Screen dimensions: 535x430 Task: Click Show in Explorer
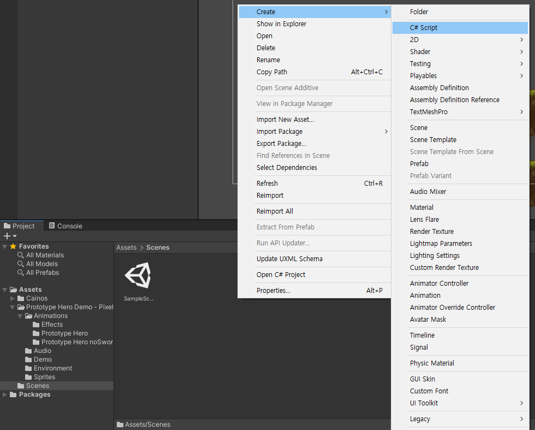[x=314, y=24]
